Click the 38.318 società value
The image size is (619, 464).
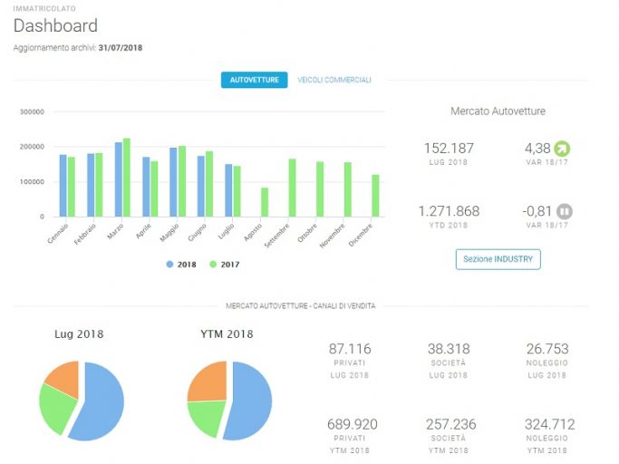[449, 349]
